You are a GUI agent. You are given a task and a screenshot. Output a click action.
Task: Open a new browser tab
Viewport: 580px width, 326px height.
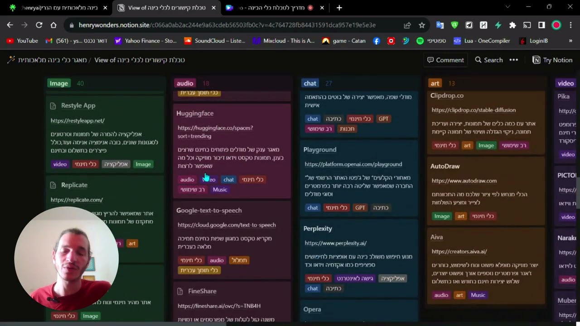click(x=339, y=8)
